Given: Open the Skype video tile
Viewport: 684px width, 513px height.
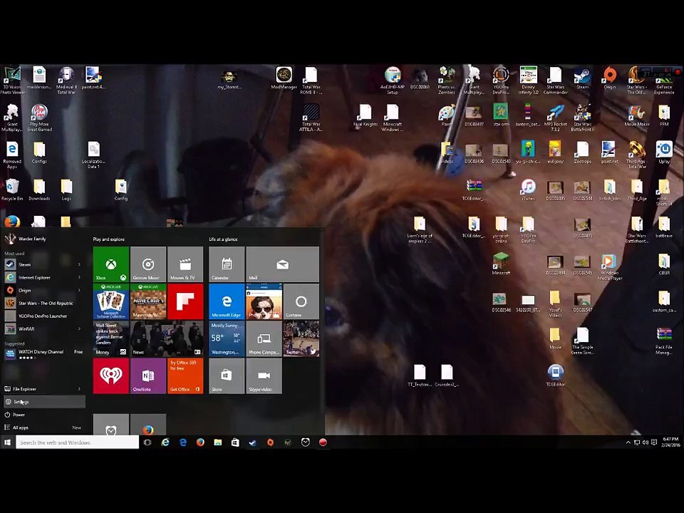Looking at the screenshot, I should point(264,376).
